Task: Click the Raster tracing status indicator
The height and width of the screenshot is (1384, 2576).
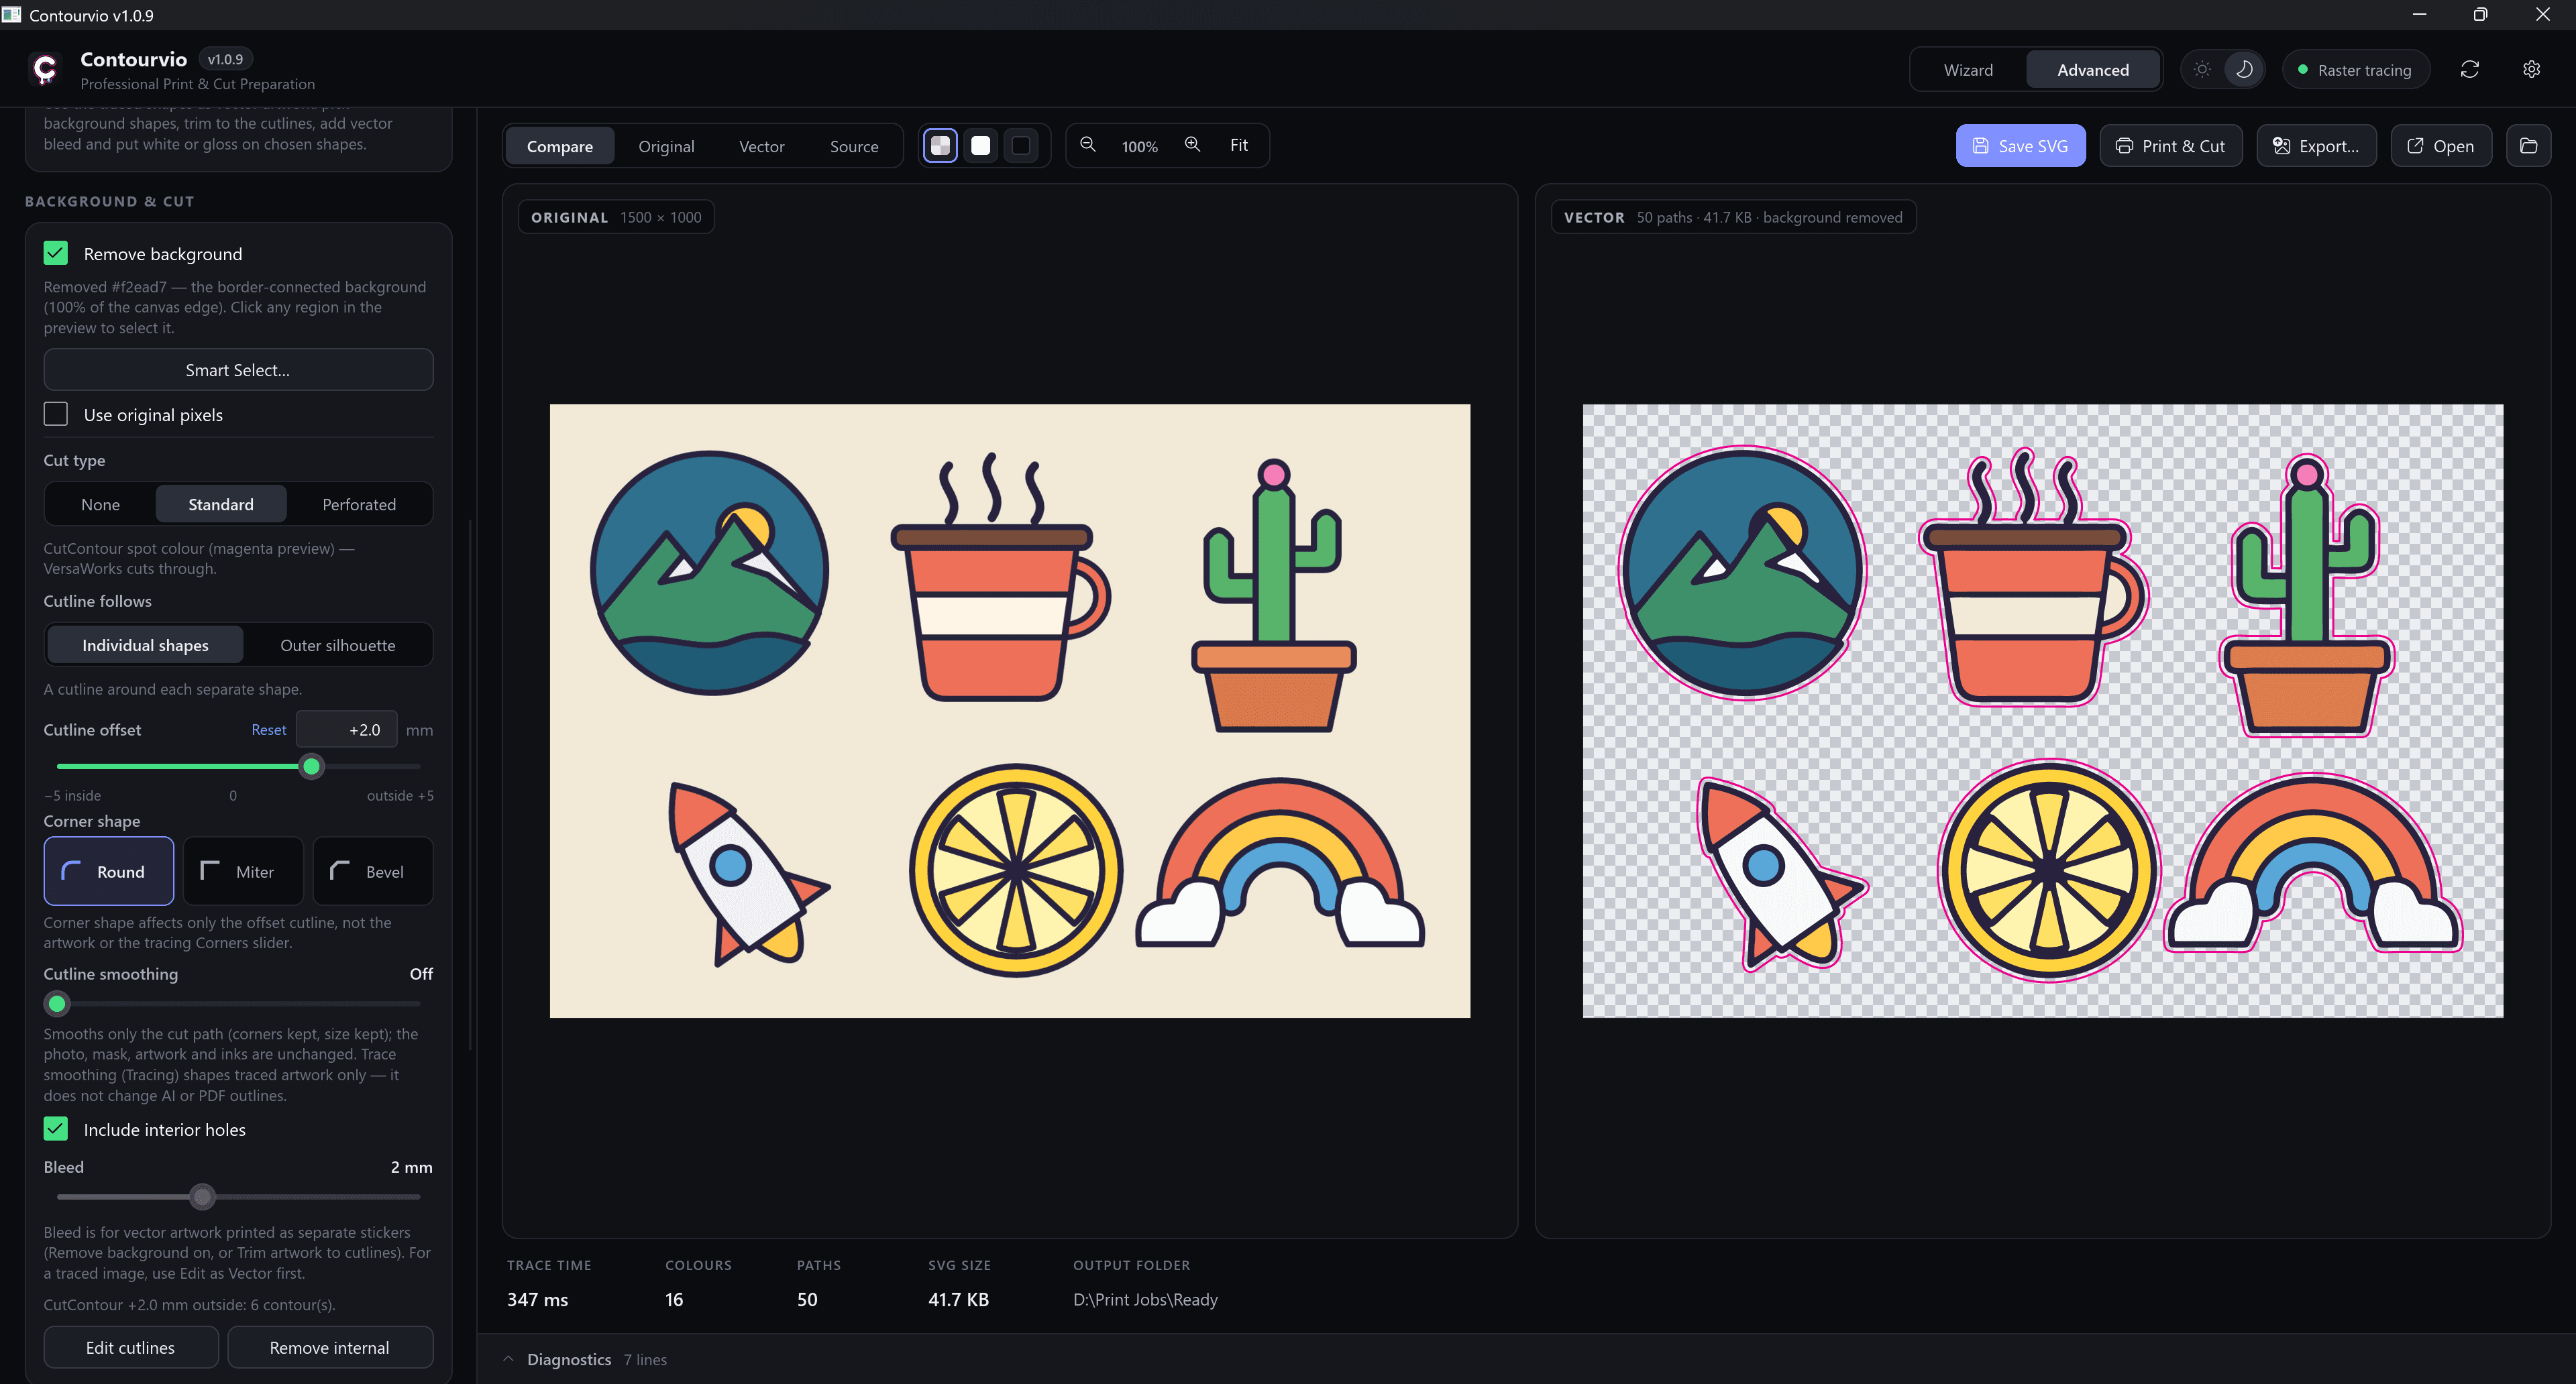Action: pyautogui.click(x=2355, y=70)
